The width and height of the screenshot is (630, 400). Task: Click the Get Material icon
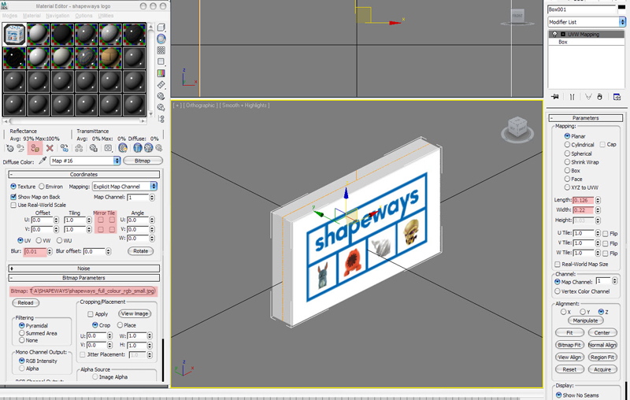(x=10, y=147)
